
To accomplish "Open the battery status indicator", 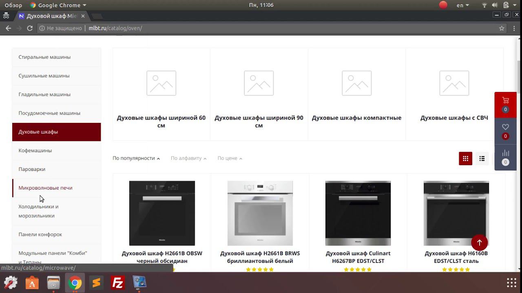I will (x=506, y=5).
